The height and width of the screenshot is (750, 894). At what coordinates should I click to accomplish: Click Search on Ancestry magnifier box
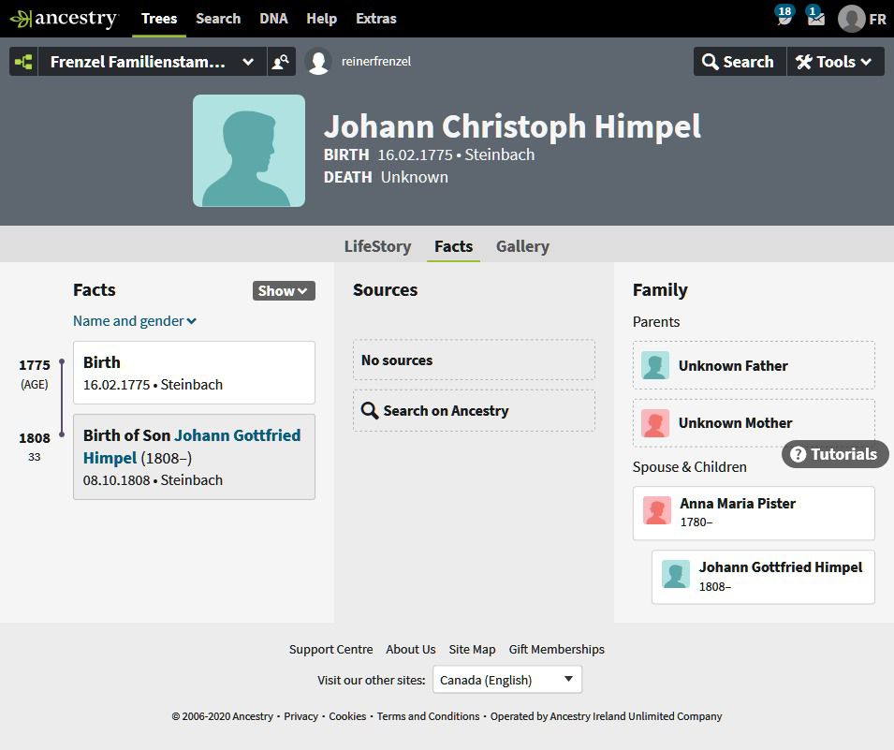coord(474,411)
